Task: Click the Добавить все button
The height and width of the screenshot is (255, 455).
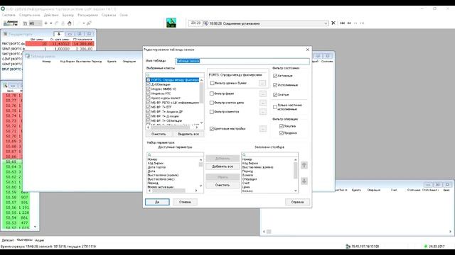Action: pyautogui.click(x=223, y=166)
